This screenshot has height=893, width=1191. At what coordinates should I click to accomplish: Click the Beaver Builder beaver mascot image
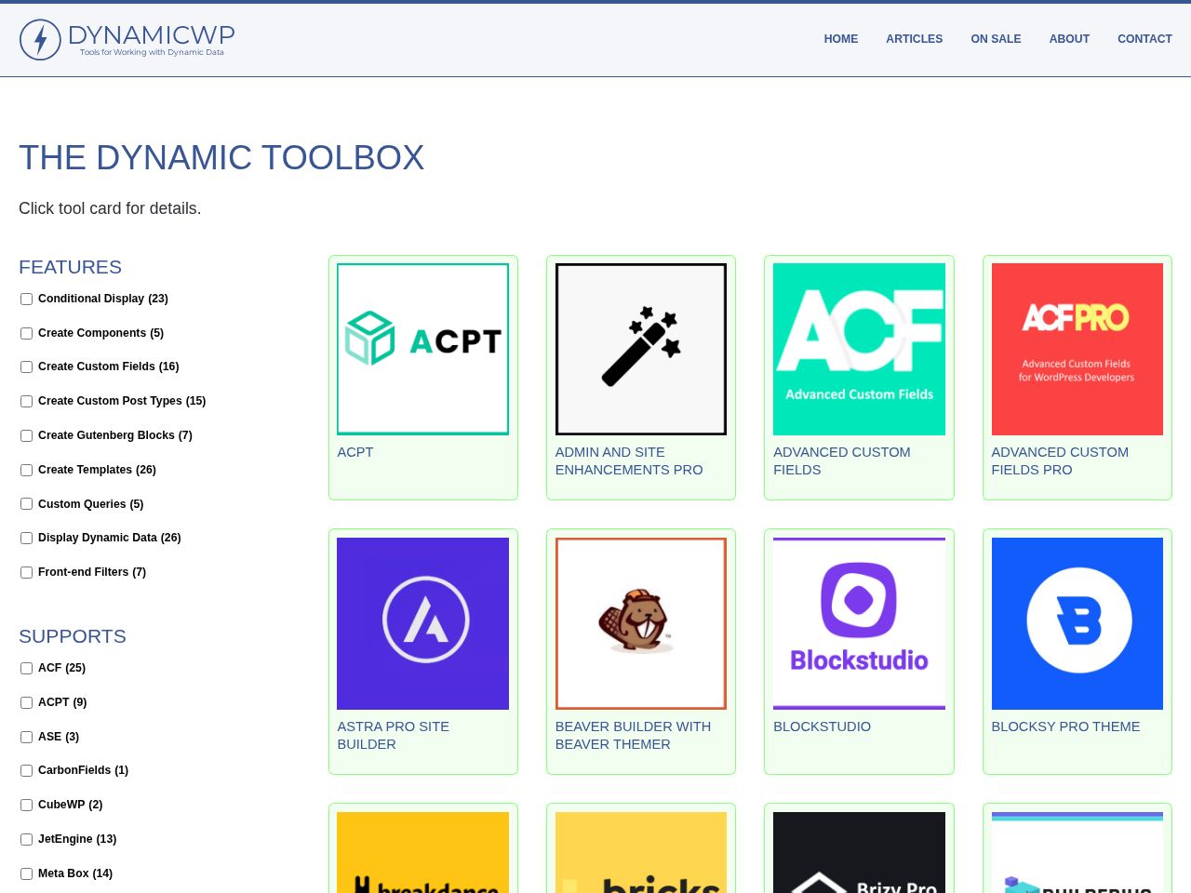click(641, 623)
